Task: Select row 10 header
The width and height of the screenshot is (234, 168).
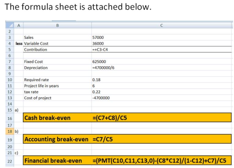Action: (10, 80)
